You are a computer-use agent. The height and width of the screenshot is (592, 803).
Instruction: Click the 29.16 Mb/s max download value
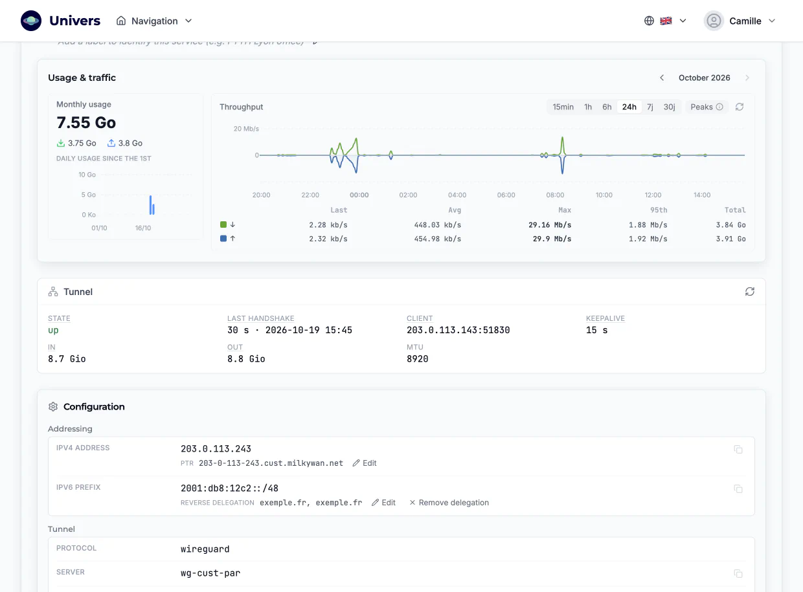pos(550,225)
